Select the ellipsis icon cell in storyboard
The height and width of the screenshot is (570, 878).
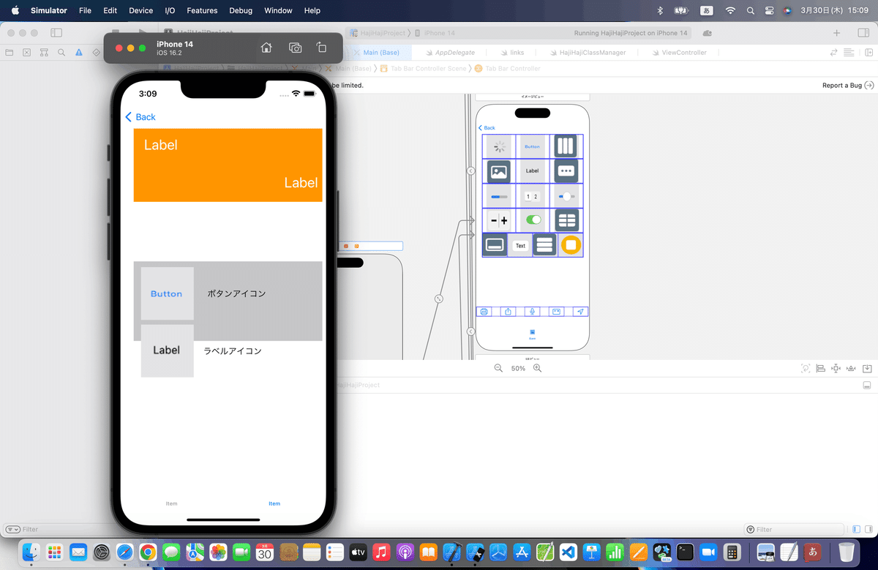click(x=566, y=171)
